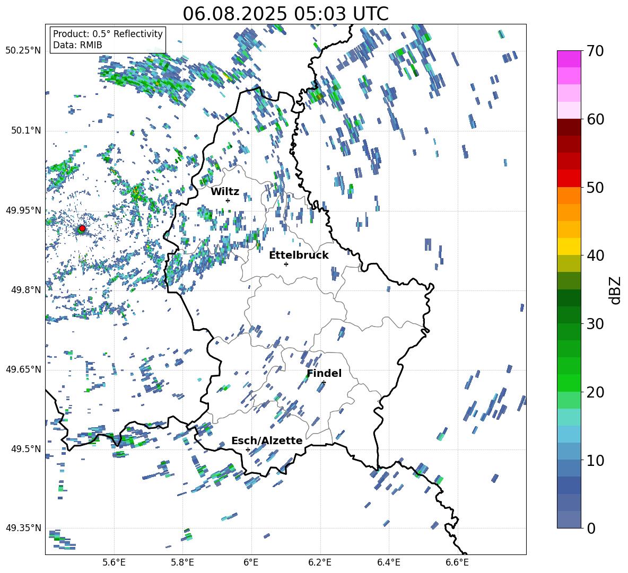Click the 6.4°E longitude label

click(x=388, y=562)
